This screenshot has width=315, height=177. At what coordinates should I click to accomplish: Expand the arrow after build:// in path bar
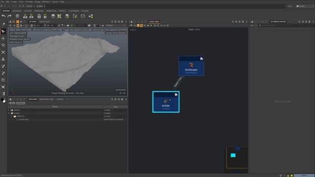coord(34,6)
